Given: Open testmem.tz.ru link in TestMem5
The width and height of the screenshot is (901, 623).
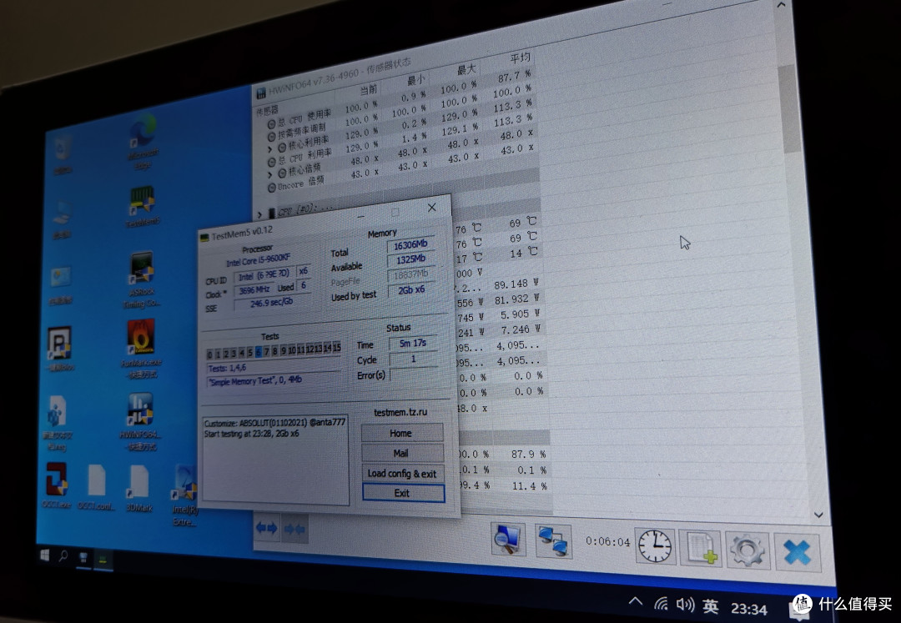Looking at the screenshot, I should coord(400,412).
